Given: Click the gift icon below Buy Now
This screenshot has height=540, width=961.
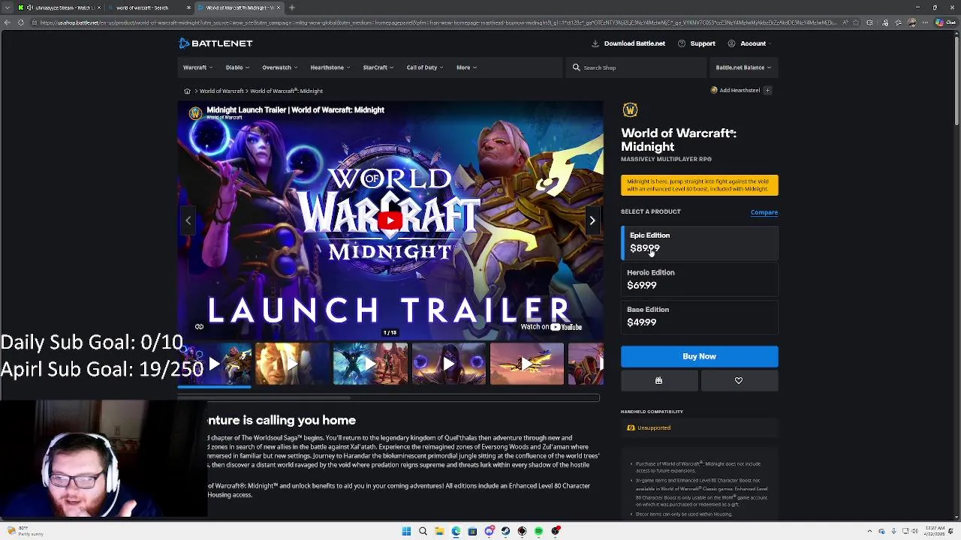Looking at the screenshot, I should (x=659, y=381).
